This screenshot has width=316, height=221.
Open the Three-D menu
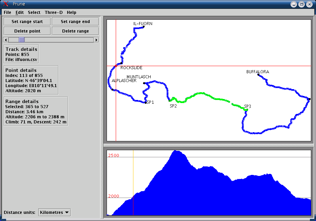(54, 13)
